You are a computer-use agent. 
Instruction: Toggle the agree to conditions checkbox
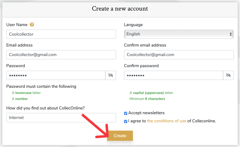point(126,121)
